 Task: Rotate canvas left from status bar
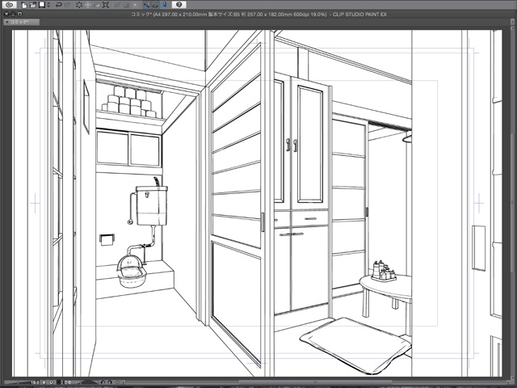[103, 382]
